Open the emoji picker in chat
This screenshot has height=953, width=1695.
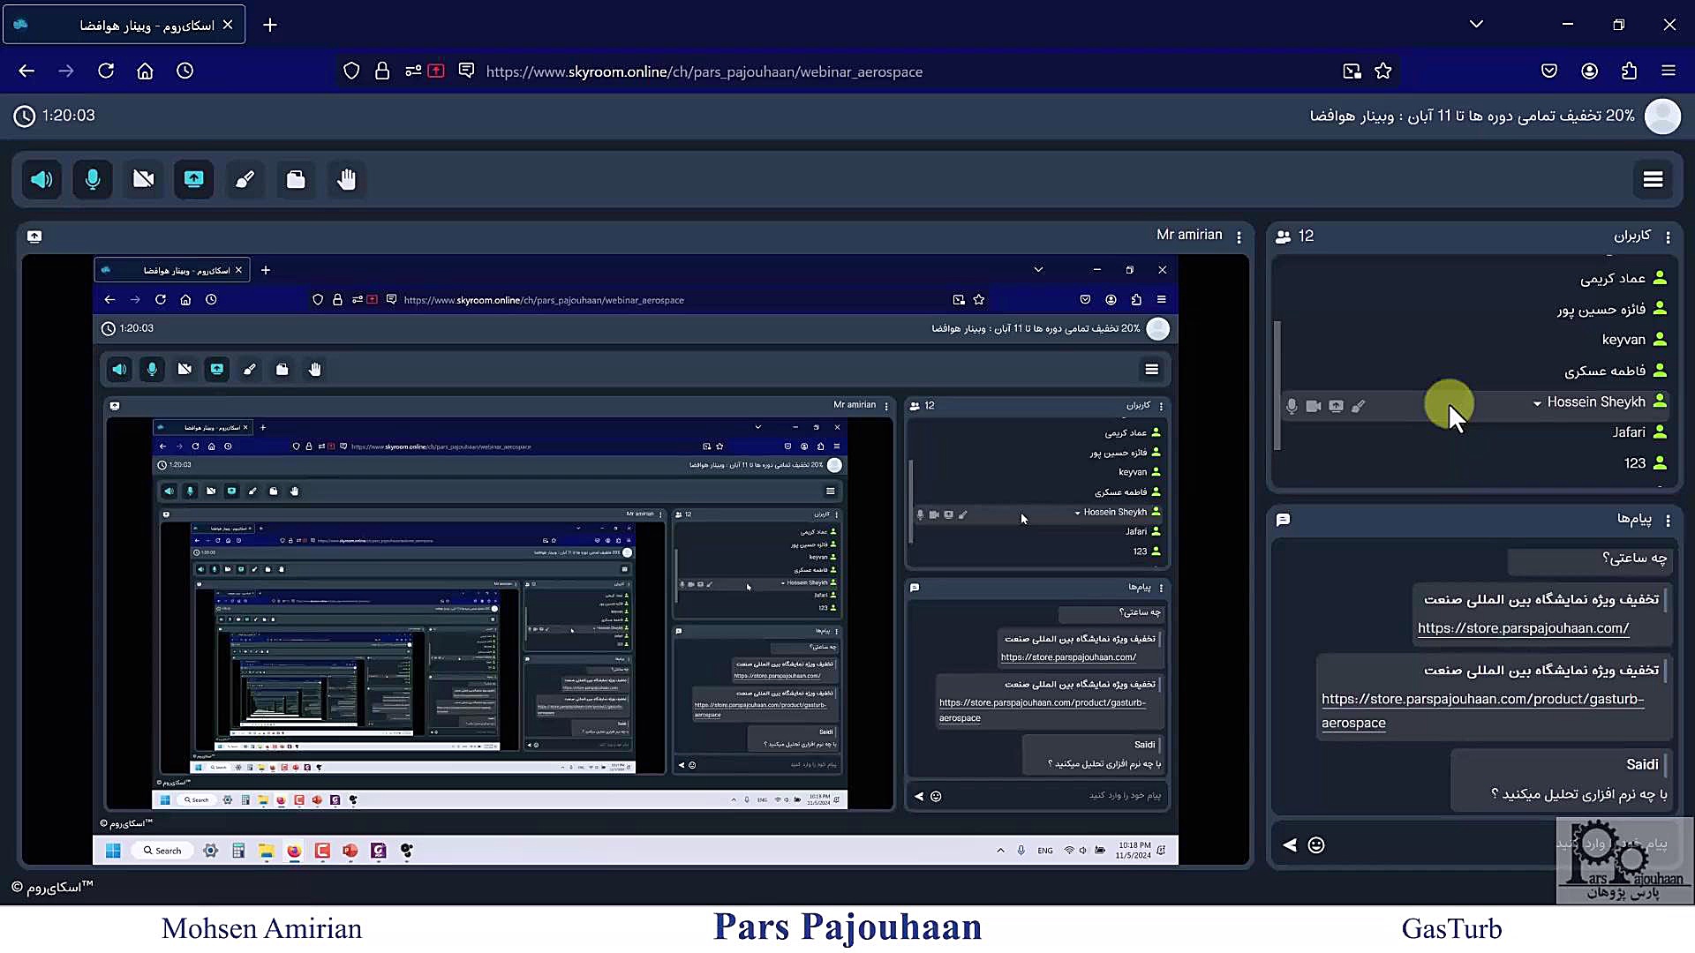(x=1316, y=845)
